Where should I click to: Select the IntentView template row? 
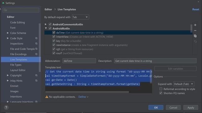[x=118, y=37]
